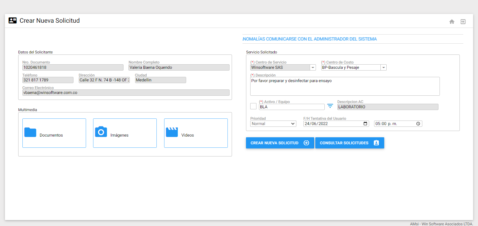Click the plus circle icon on Crear Nueva Solicitud
The image size is (478, 226).
(306, 143)
